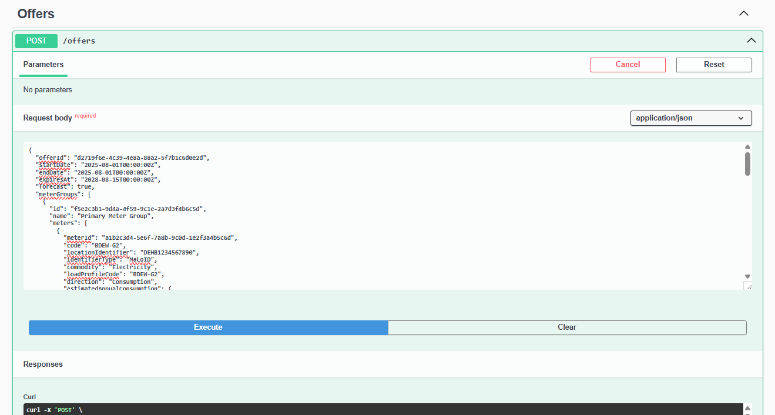
Task: Collapse the Offers section chevron
Action: click(x=744, y=14)
